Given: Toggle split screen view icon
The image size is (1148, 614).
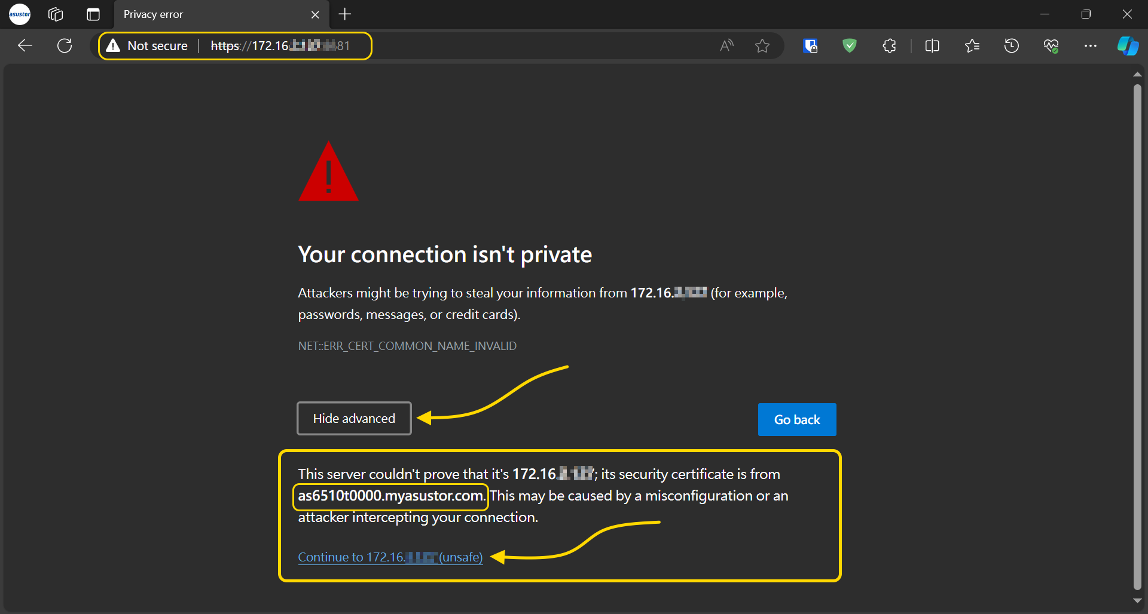Looking at the screenshot, I should [932, 45].
